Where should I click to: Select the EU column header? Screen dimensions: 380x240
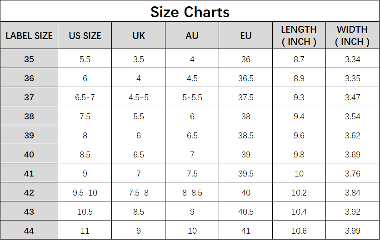(246, 36)
